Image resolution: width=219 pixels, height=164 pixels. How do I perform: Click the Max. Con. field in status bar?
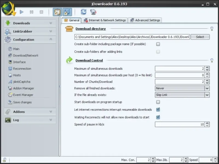coord(143,160)
